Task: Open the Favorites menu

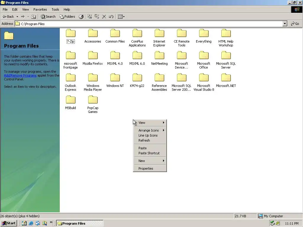Action: coord(40,9)
